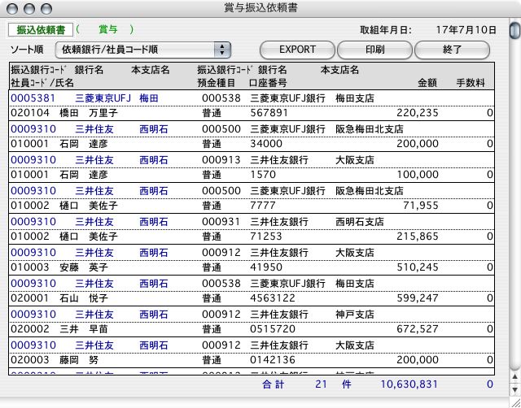This screenshot has width=521, height=408.
Task: Click the 終了 button to exit
Action: tap(453, 50)
